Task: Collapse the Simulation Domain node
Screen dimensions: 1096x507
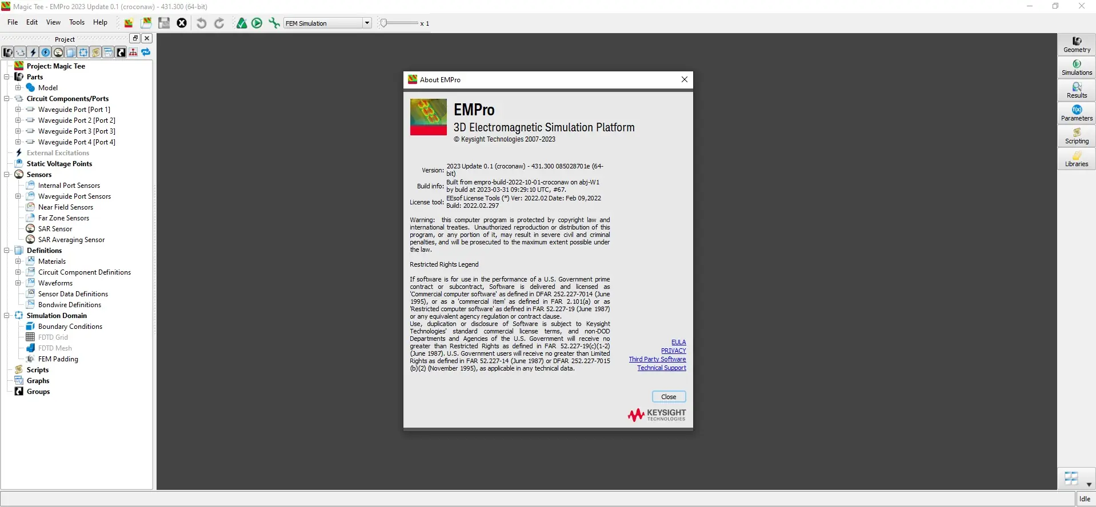Action: point(7,315)
